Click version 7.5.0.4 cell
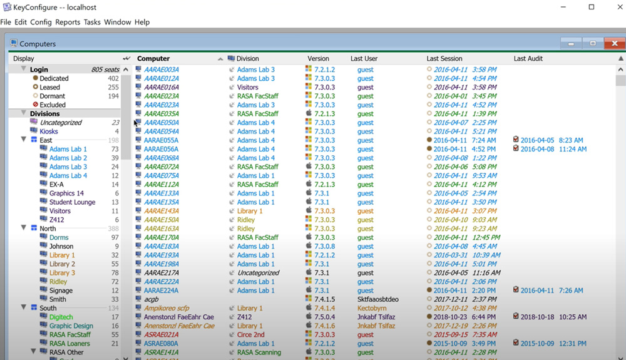The width and height of the screenshot is (626, 360). click(x=324, y=317)
